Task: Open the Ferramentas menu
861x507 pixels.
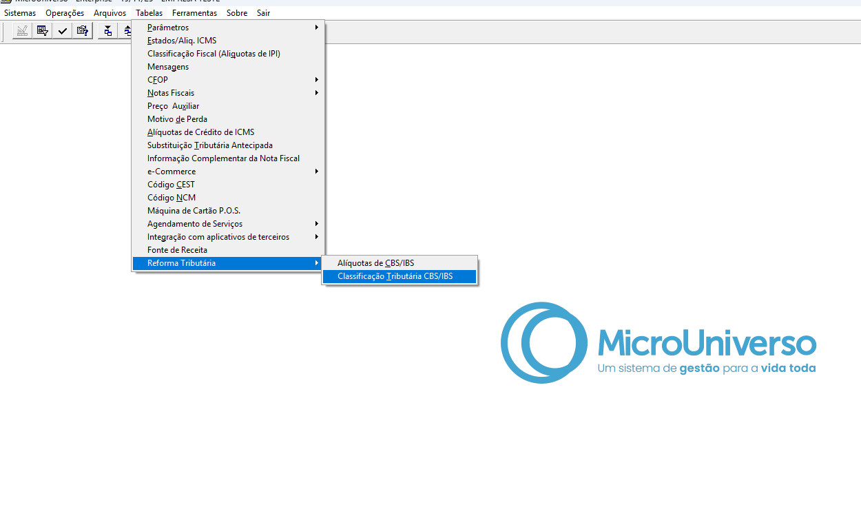Action: 194,13
